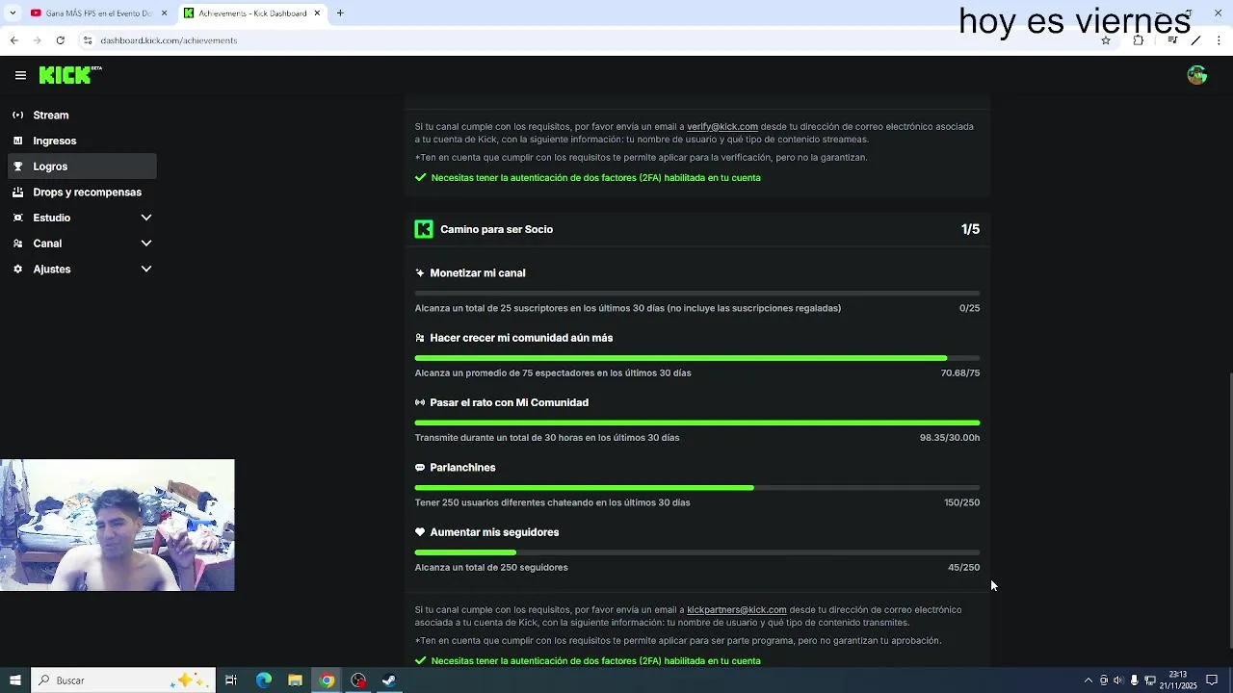Viewport: 1233px width, 693px height.
Task: Click the Estudio icon in sidebar
Action: tap(17, 218)
